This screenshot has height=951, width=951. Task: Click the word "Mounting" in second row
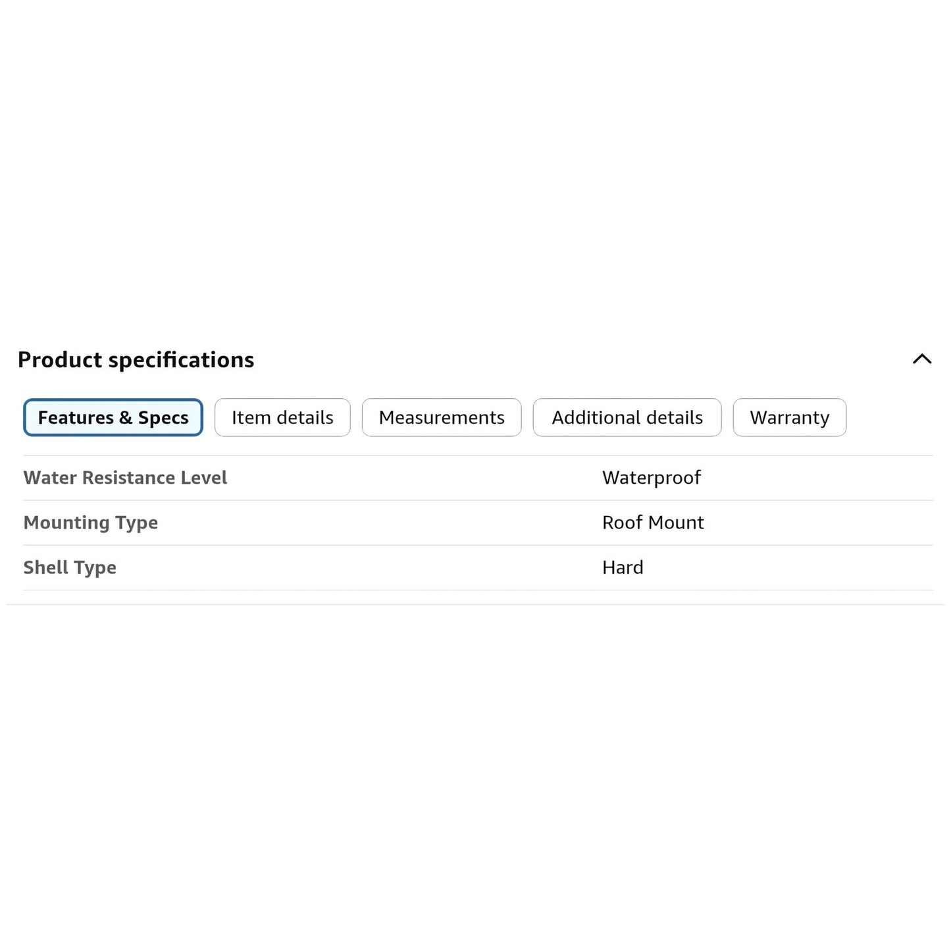pos(66,523)
